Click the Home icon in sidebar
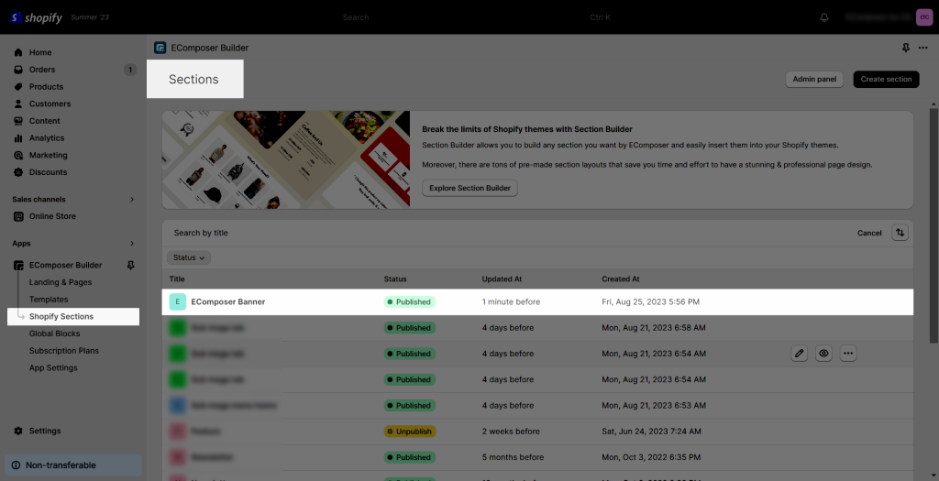Viewport: 939px width, 481px height. pos(18,52)
